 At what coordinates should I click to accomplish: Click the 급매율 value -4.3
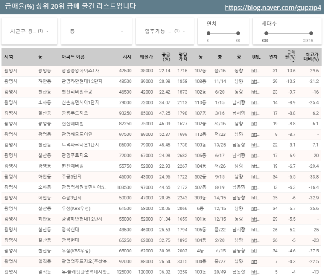pos(292,261)
